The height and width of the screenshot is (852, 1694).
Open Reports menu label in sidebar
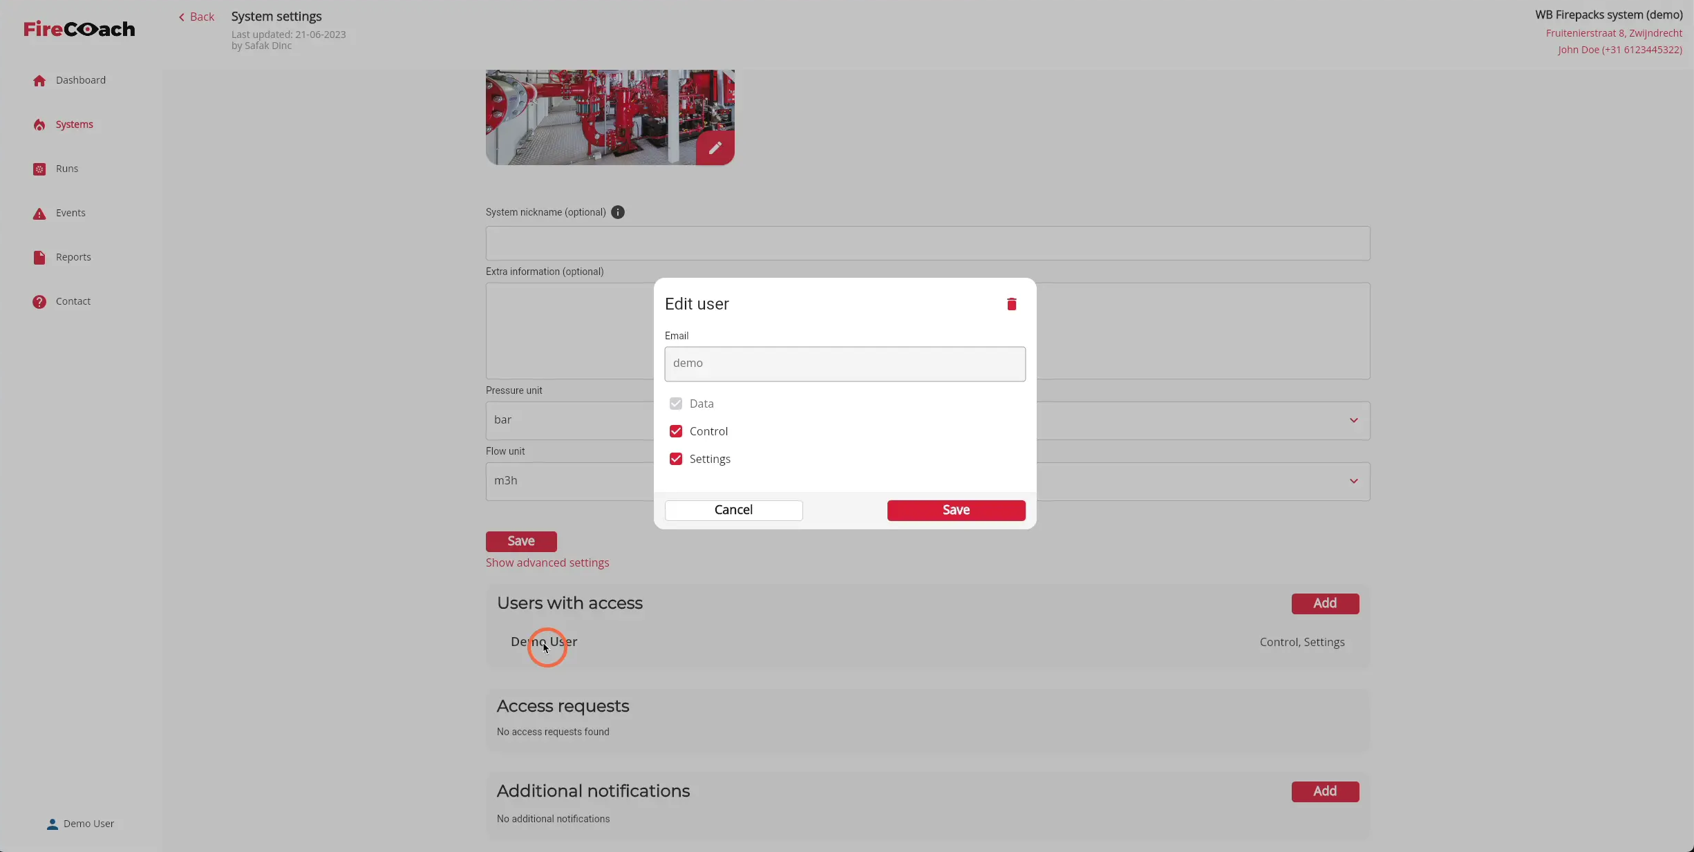[73, 257]
